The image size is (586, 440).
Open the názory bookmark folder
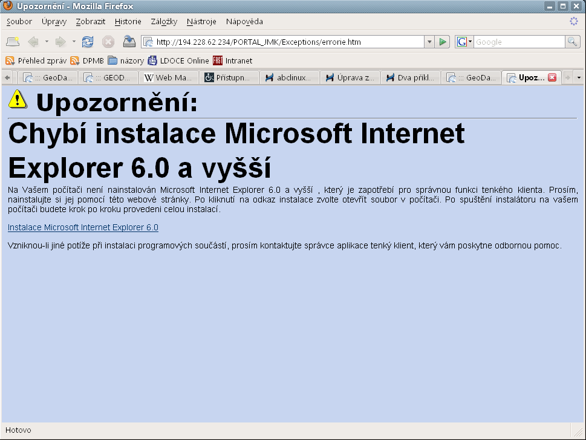pos(126,60)
